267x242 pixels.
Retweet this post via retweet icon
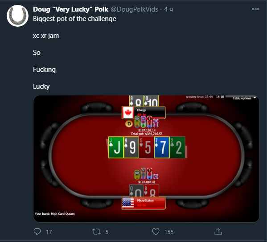(96, 232)
